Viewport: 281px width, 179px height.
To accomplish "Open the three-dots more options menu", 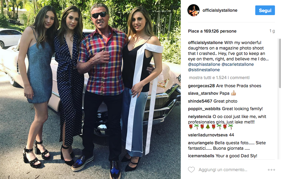I will (x=271, y=170).
